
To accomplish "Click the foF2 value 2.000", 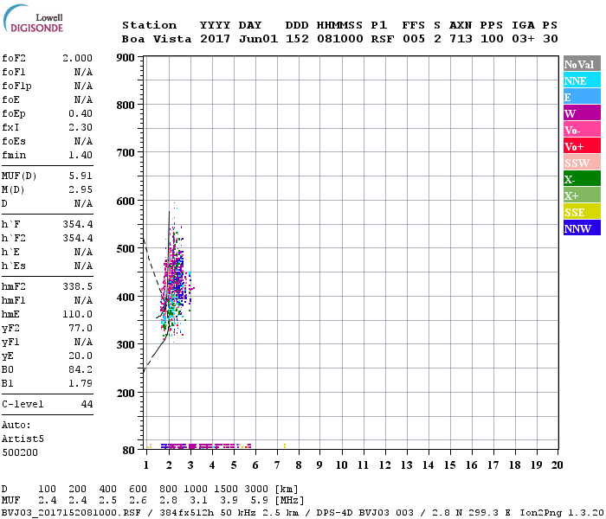I will (77, 58).
